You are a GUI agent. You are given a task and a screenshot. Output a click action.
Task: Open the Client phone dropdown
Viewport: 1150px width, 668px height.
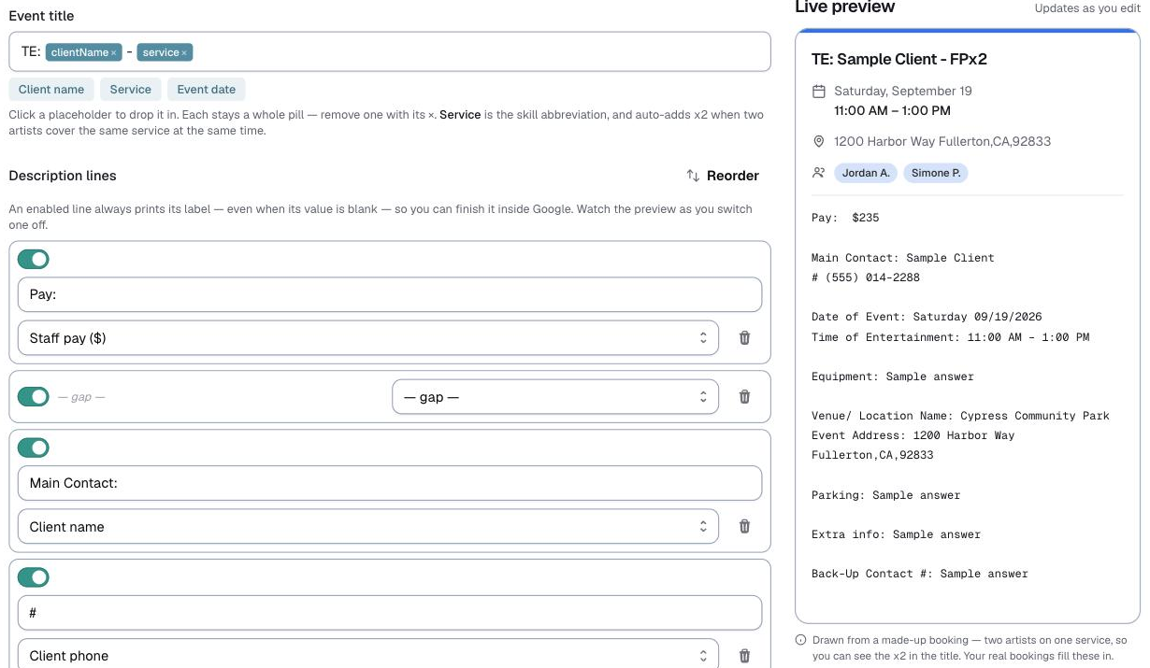click(368, 654)
